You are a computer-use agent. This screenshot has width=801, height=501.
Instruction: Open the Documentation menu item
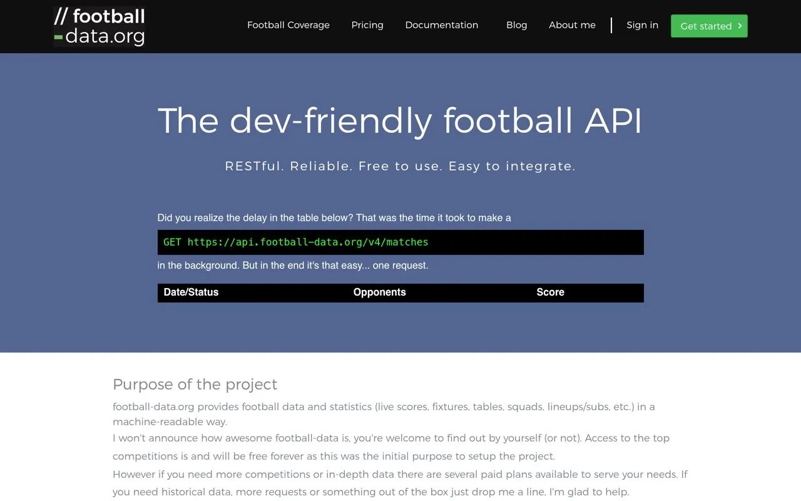(x=442, y=25)
